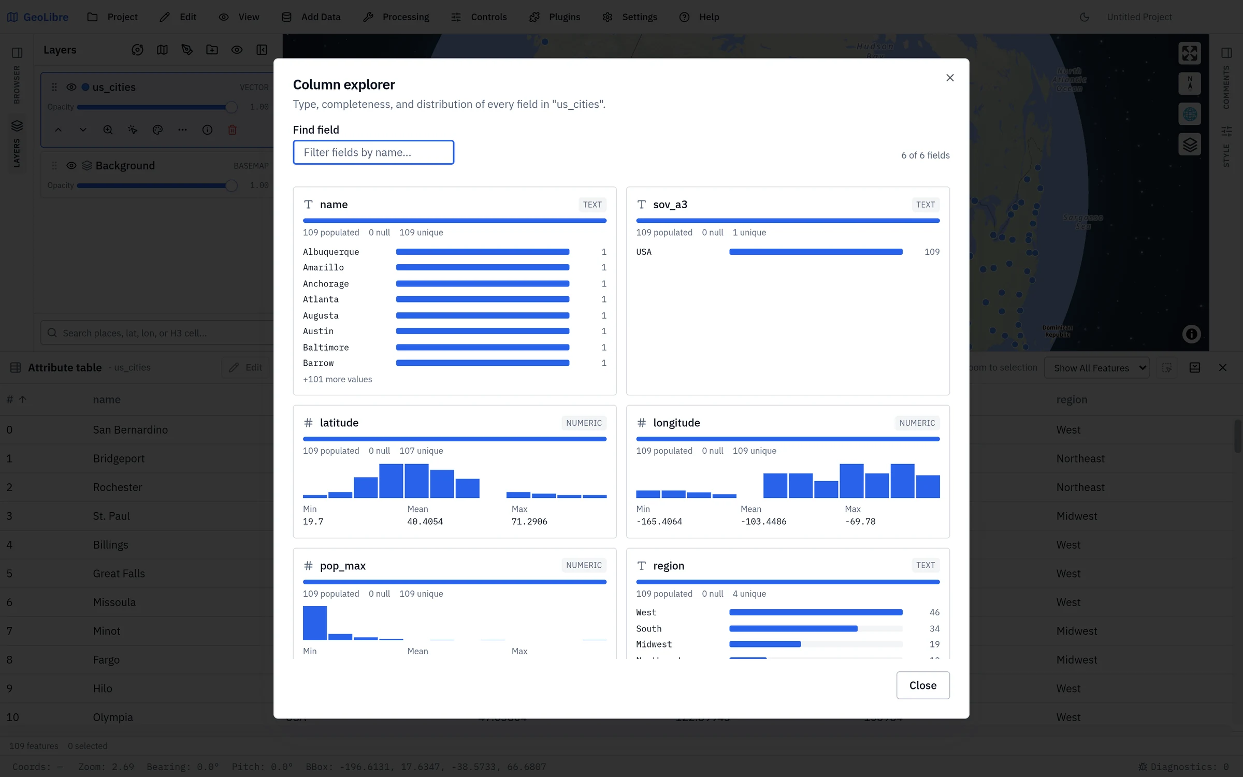Click the refresh layers icon in Layers header

click(137, 50)
